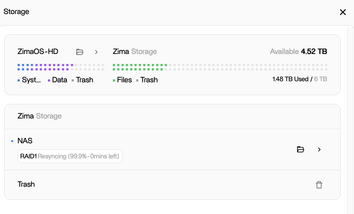Click the ZimaOS-HD drive name
This screenshot has height=214, width=354.
click(x=38, y=52)
